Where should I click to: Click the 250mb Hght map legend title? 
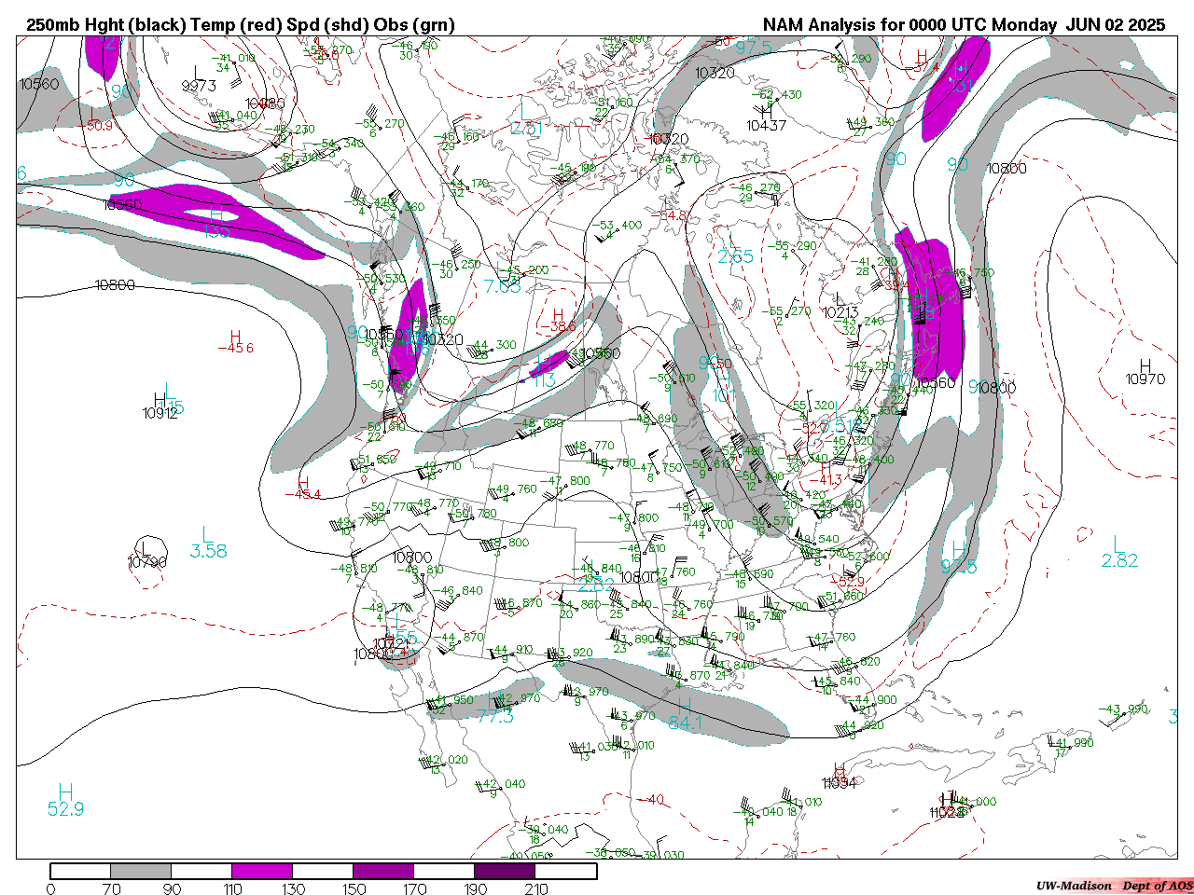241,25
